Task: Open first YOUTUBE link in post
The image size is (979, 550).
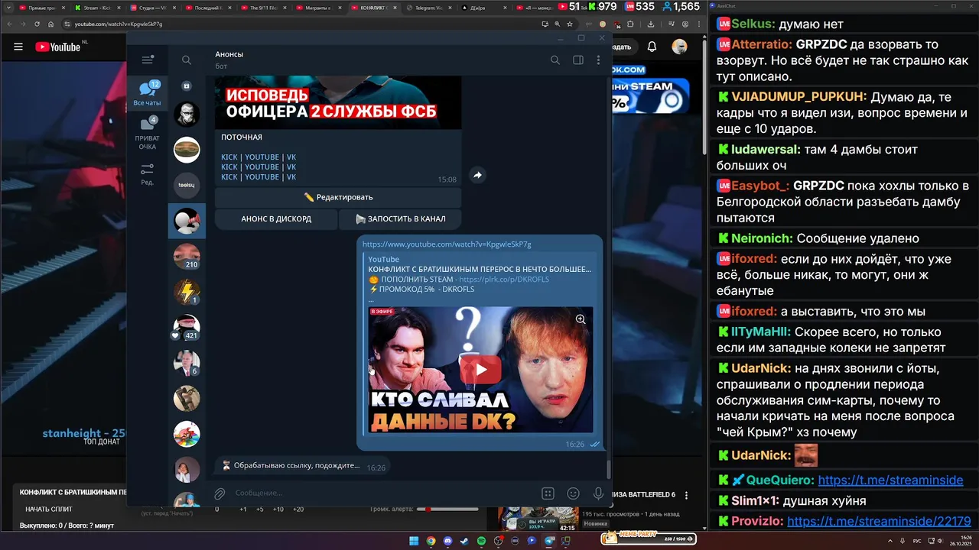Action: (262, 157)
